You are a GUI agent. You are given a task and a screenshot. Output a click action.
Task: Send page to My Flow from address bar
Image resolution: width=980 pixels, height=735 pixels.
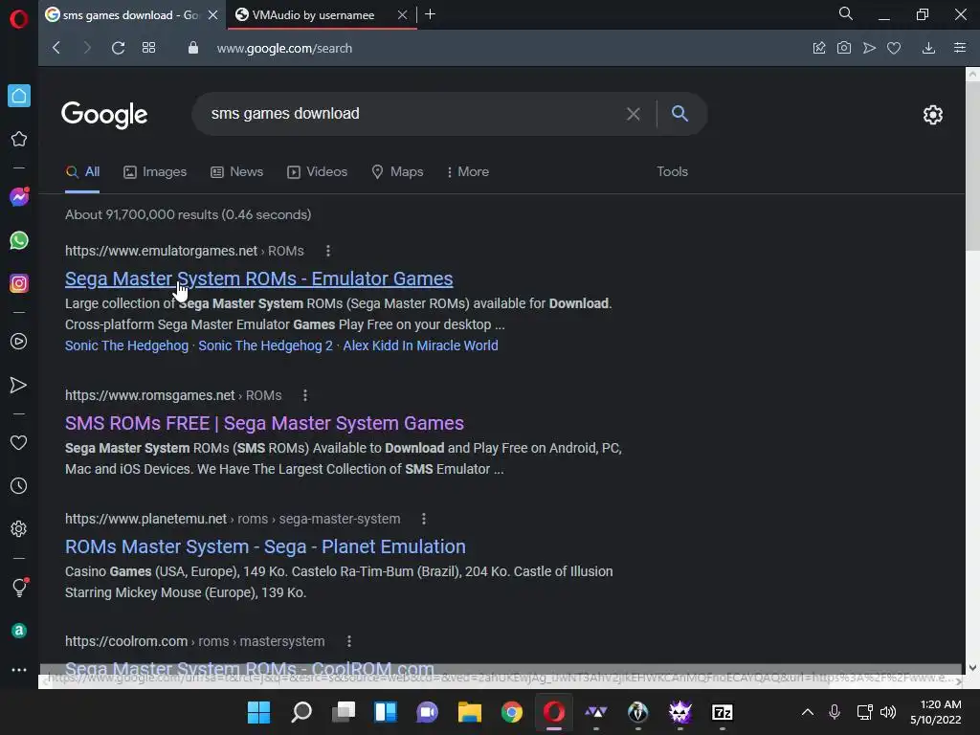[869, 48]
